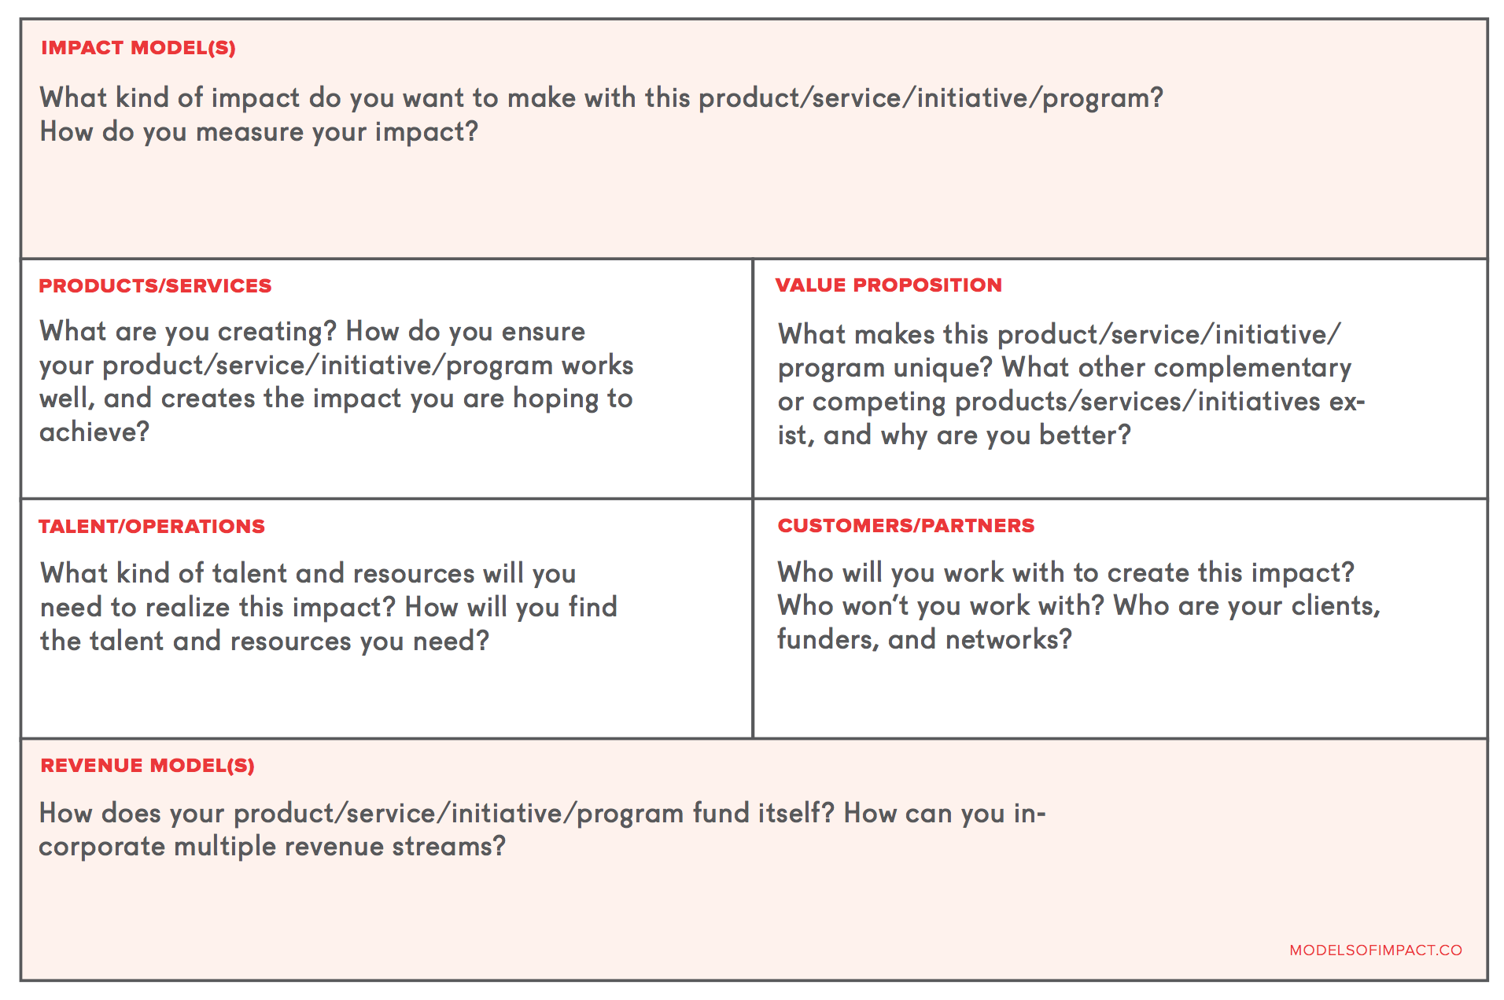Open the MODELSOFIMPACT.CO link
The image size is (1504, 1000).
click(x=1376, y=950)
